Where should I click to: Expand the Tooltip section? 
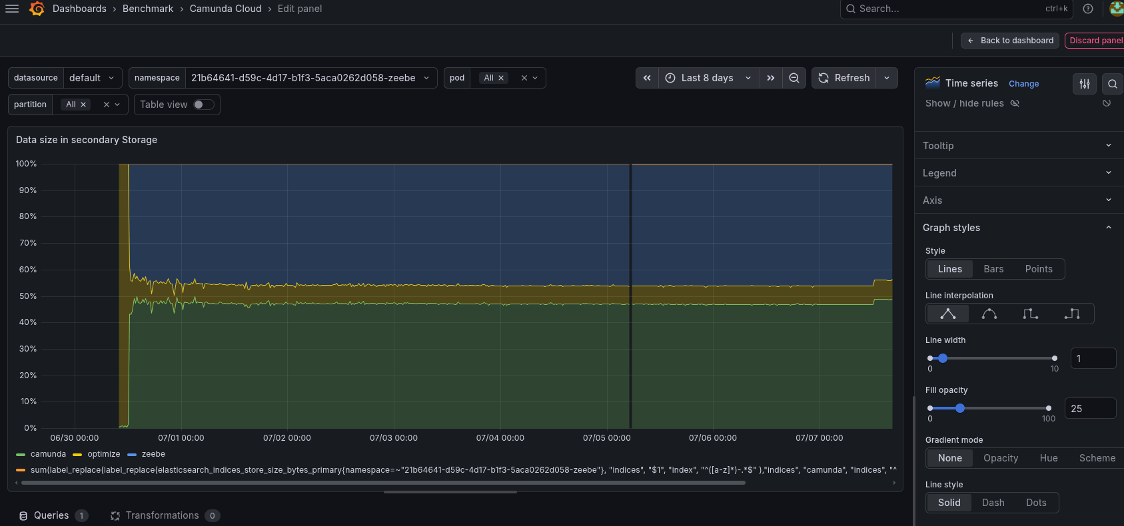point(1017,146)
